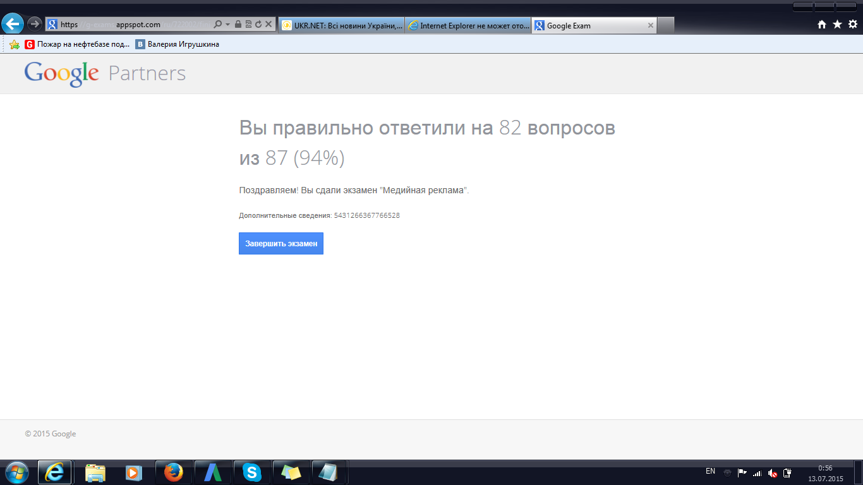Go back with the browser Back arrow
This screenshot has width=863, height=485.
[13, 24]
